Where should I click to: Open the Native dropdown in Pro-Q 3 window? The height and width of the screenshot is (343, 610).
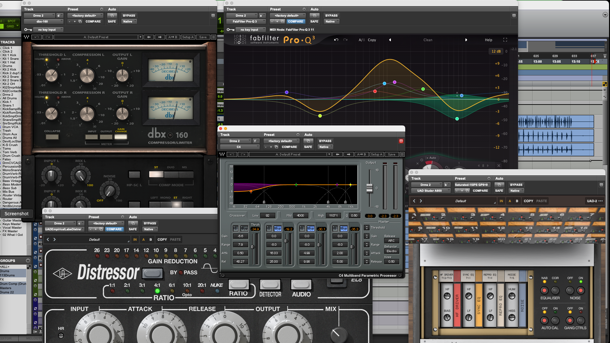click(x=332, y=22)
